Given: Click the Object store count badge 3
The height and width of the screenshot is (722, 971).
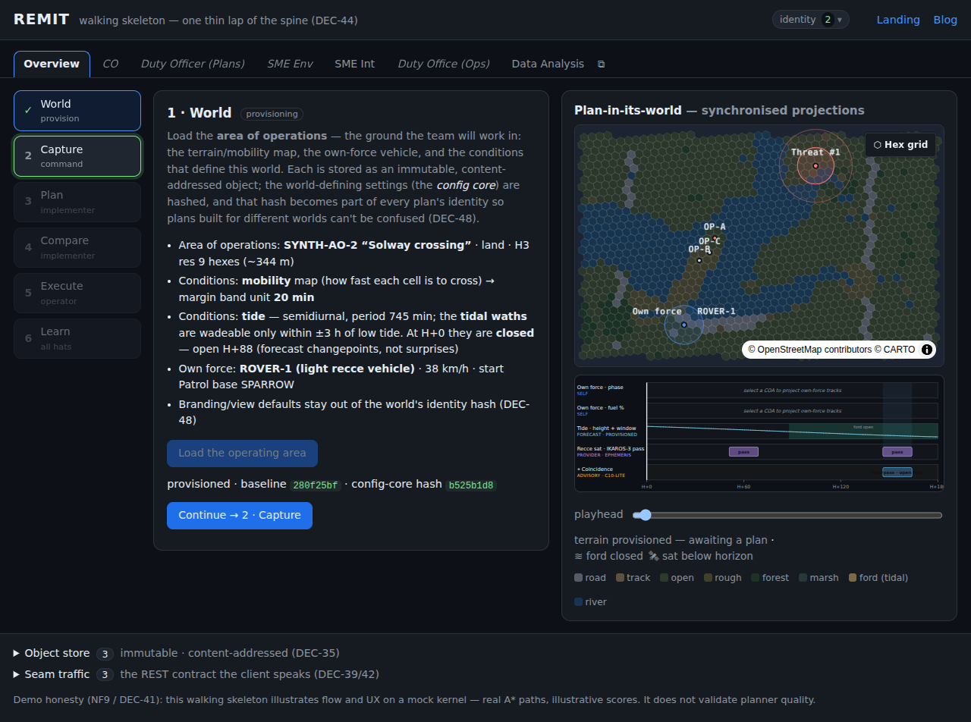Looking at the screenshot, I should [x=105, y=653].
